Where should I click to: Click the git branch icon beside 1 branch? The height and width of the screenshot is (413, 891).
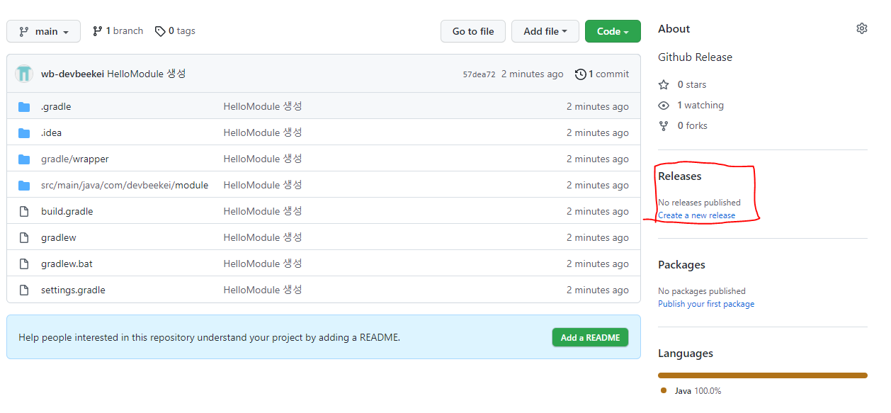pyautogui.click(x=98, y=31)
